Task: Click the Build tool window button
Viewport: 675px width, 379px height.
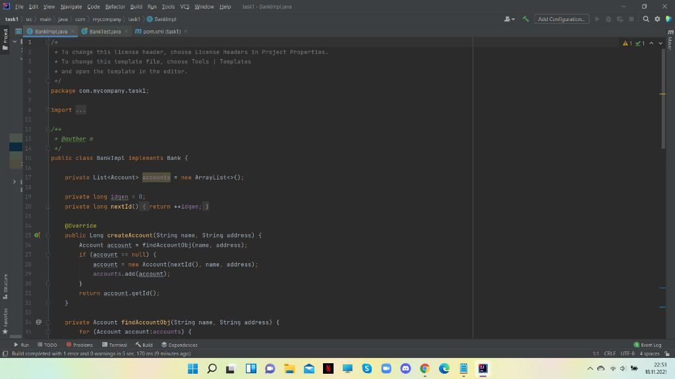Action: point(144,344)
